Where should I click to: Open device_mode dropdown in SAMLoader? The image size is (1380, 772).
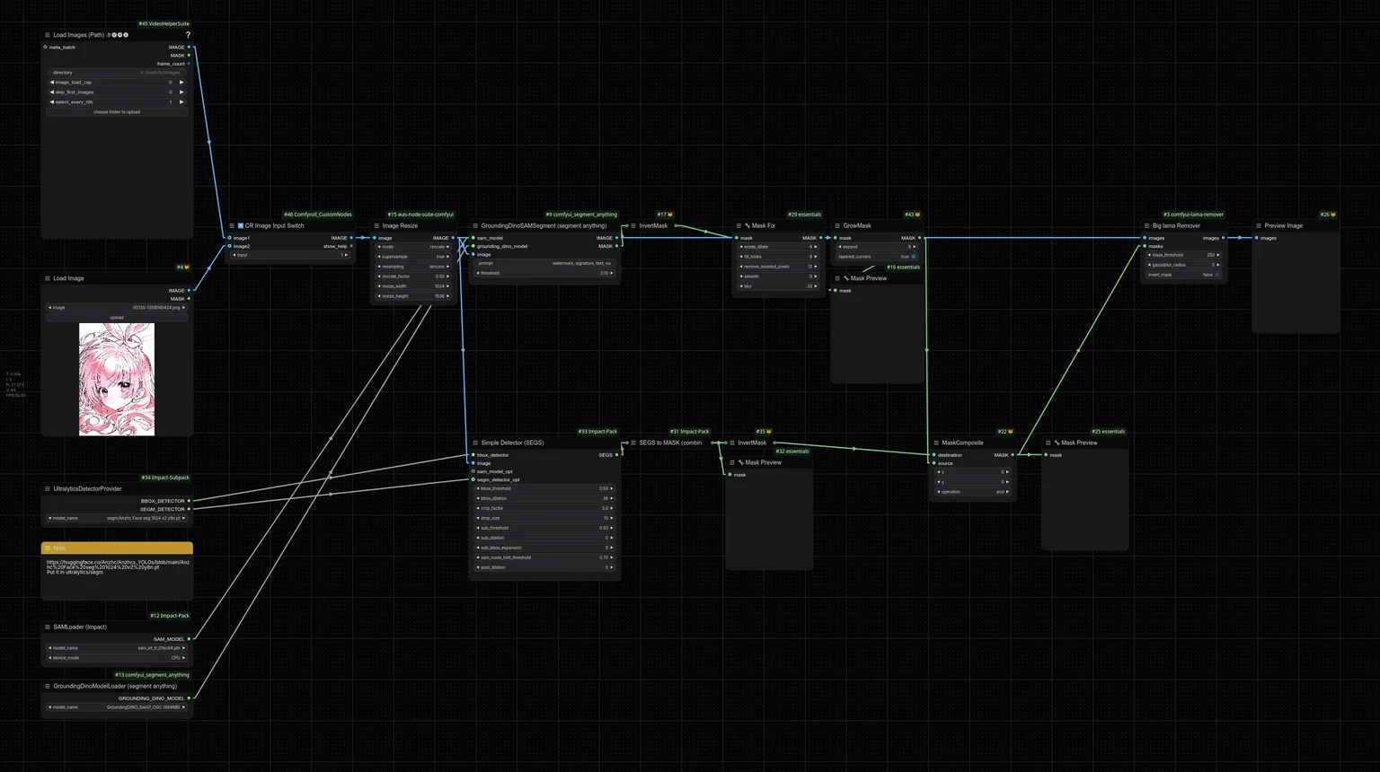(117, 658)
